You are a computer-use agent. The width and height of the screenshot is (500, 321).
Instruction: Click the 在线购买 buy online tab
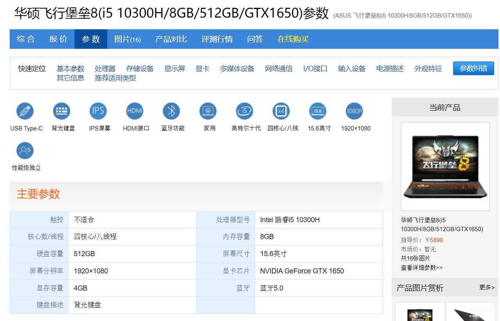293,39
